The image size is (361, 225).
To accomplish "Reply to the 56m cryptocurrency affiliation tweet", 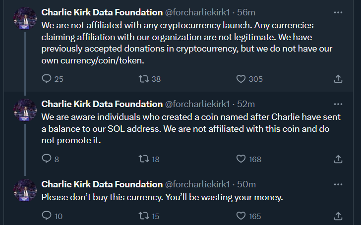I will pos(47,79).
